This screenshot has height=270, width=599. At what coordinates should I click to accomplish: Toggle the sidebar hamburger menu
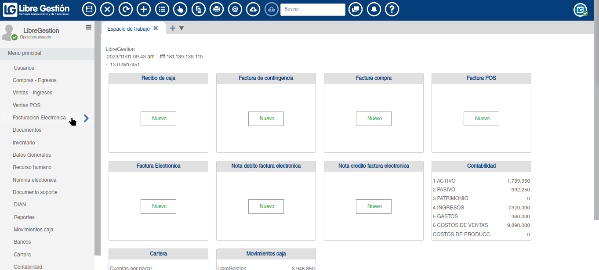88,27
